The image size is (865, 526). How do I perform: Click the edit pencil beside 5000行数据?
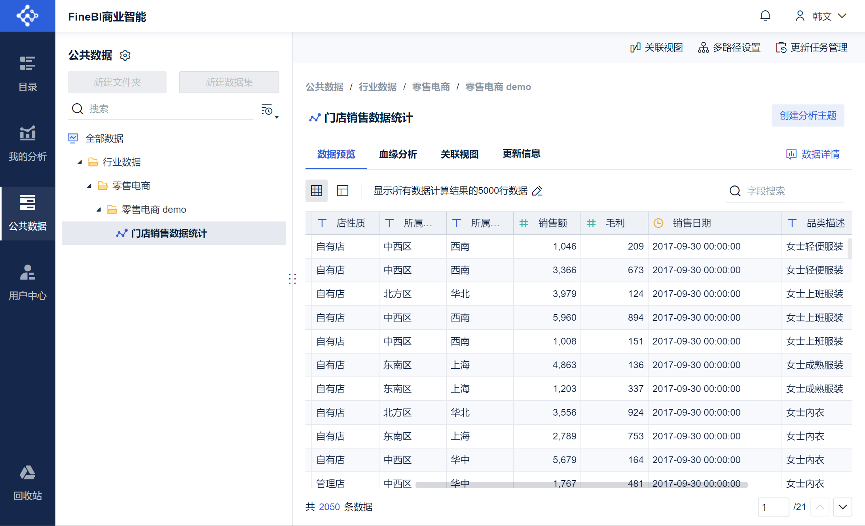click(x=537, y=191)
